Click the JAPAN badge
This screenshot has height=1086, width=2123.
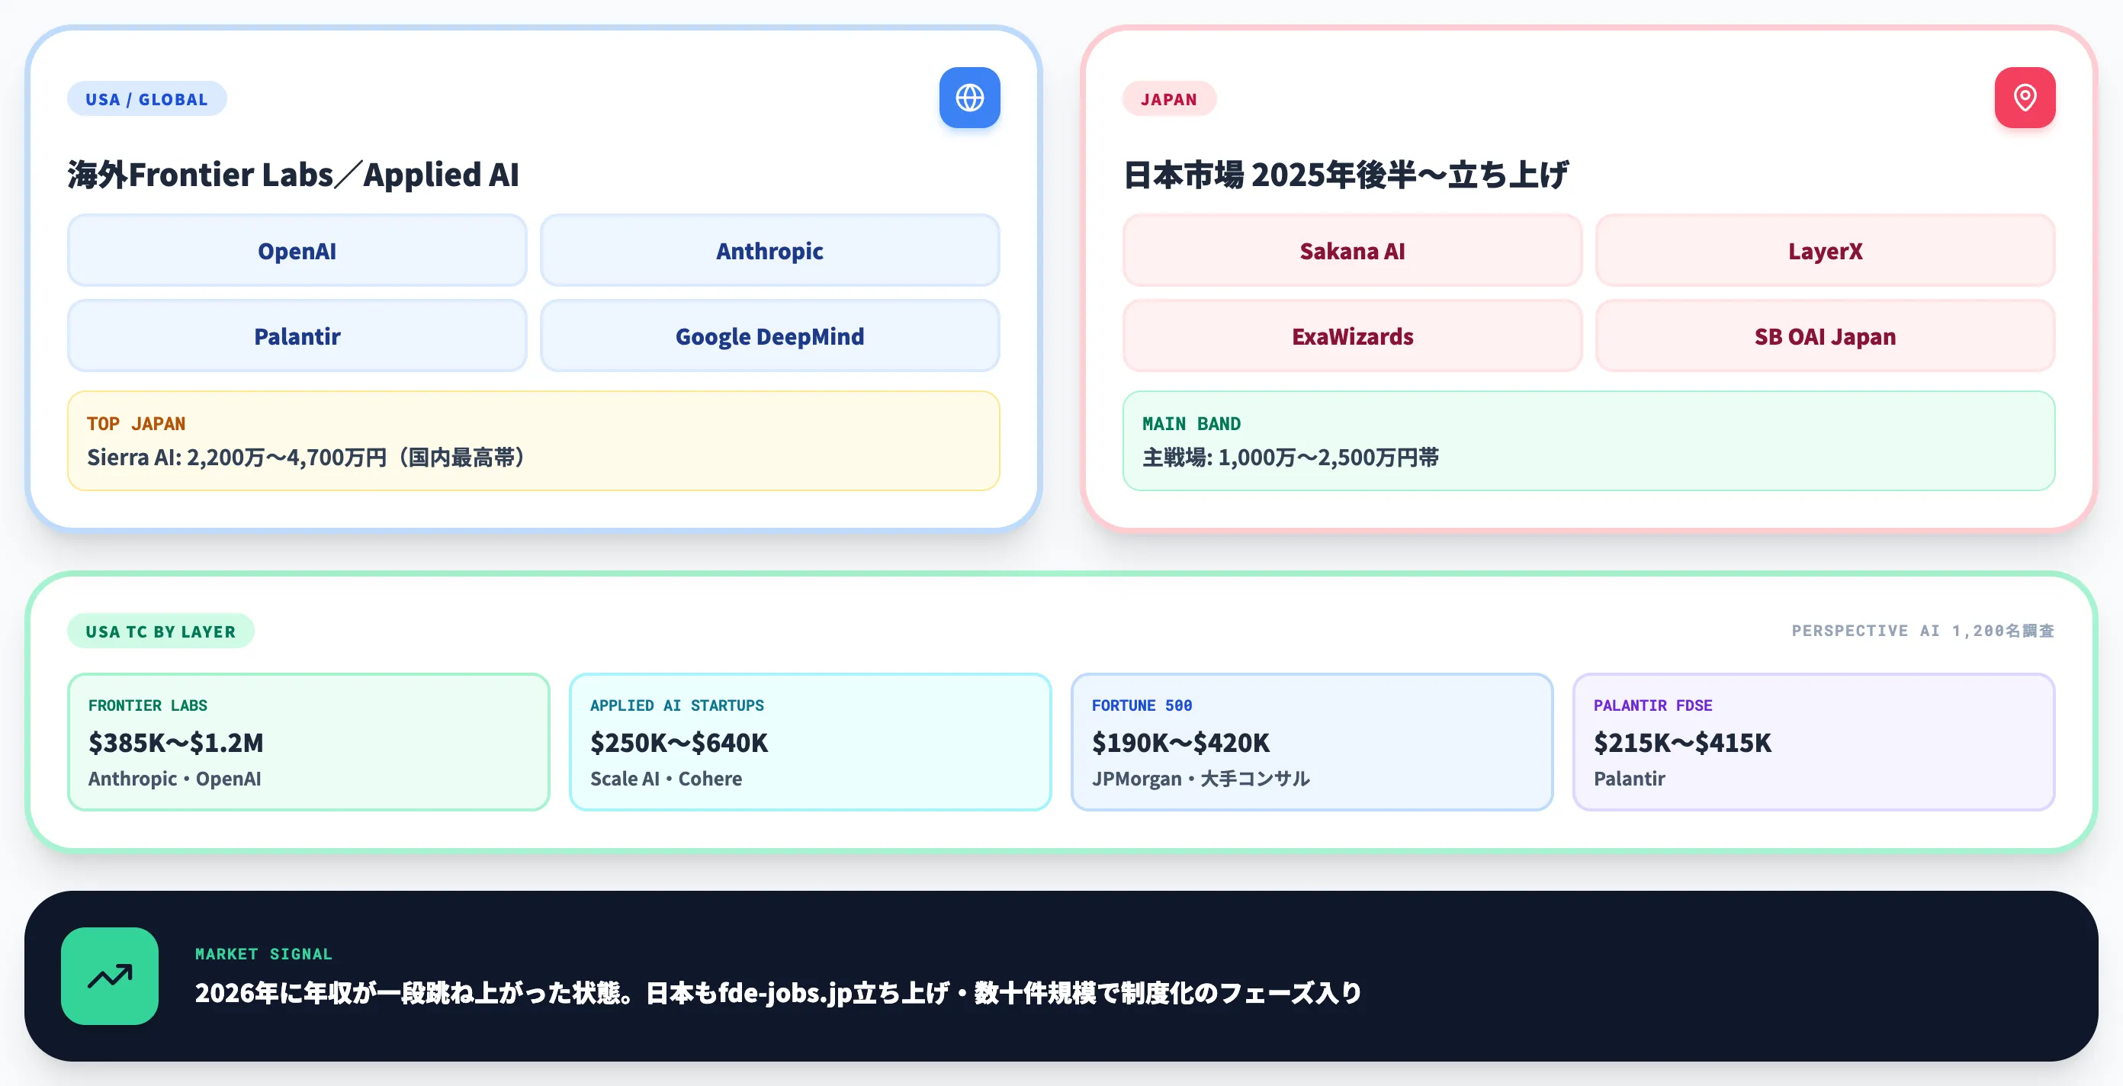tap(1168, 99)
